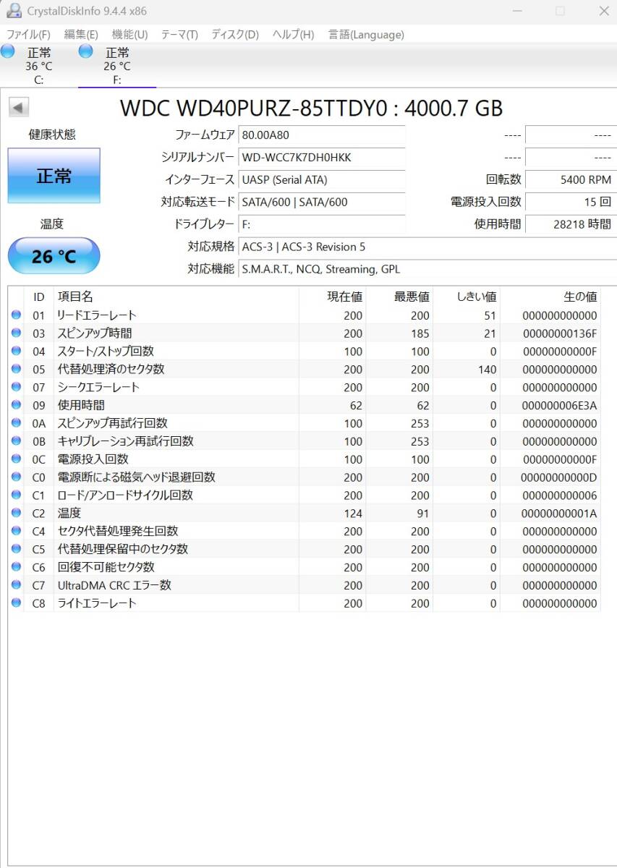Click the 使用時間 value 28218 時間
617x868 pixels.
(571, 224)
